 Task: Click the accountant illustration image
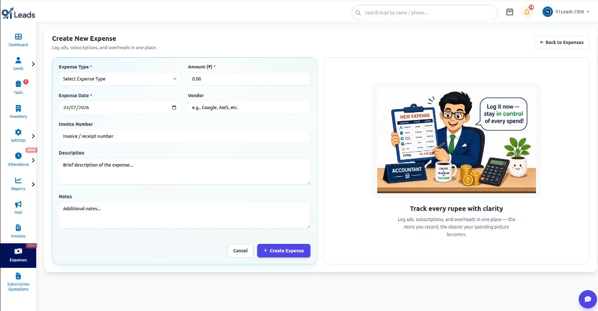coord(456,141)
